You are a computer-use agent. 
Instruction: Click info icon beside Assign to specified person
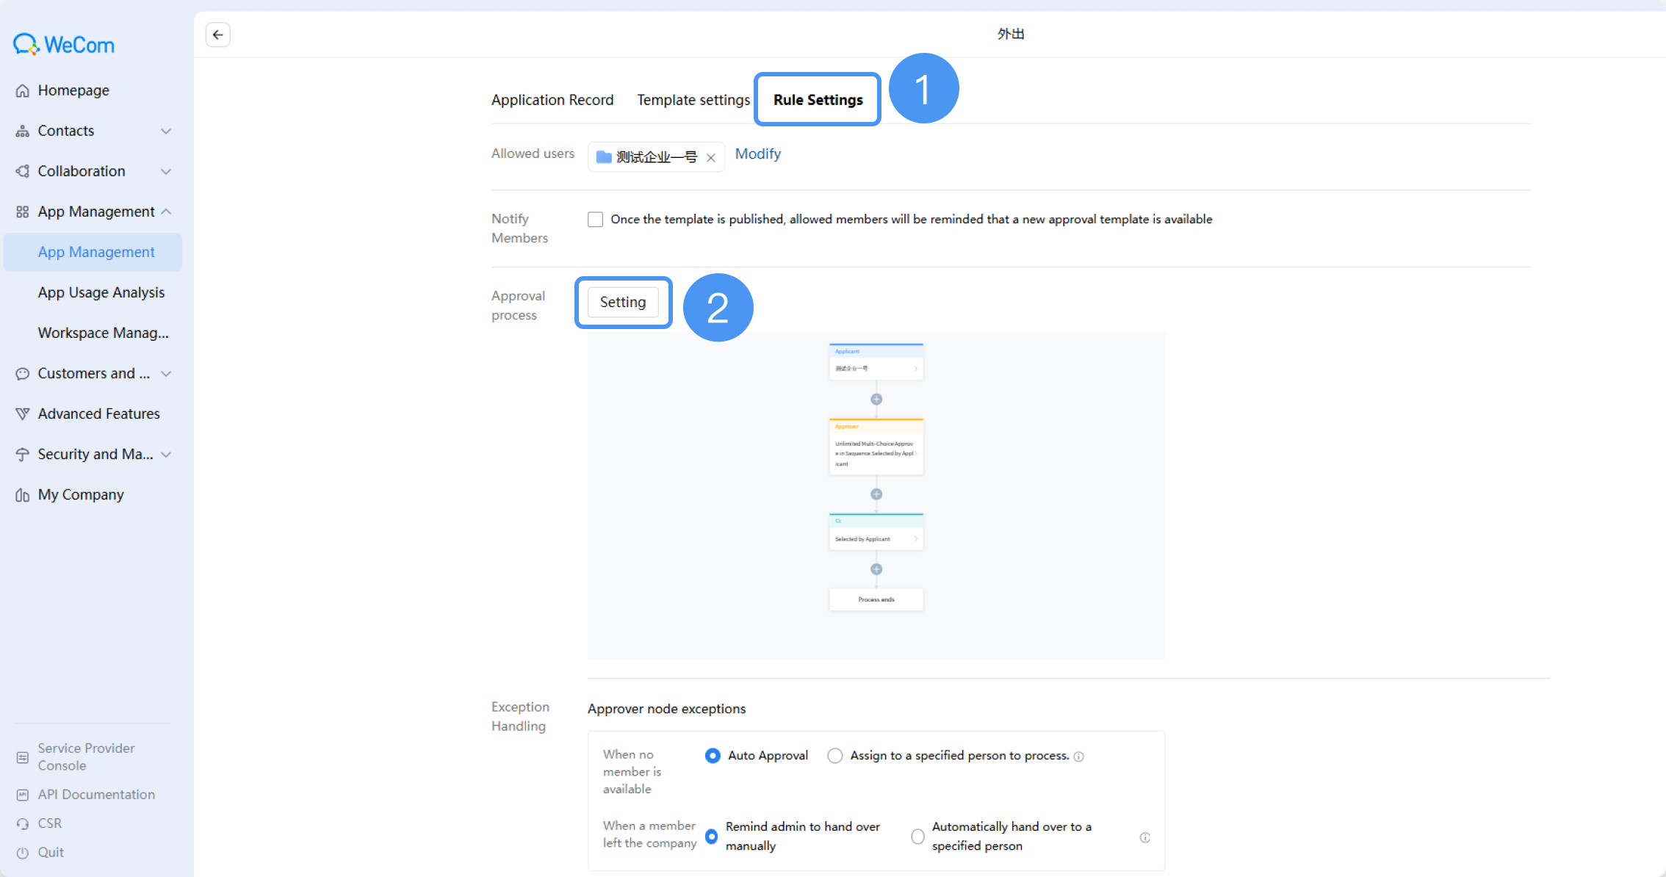1078,757
